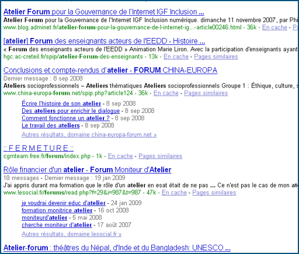Screen dimensions: 299x254
Task: Click the 'dimanche 11 novembre 2007' snippet text
Action: [238, 20]
